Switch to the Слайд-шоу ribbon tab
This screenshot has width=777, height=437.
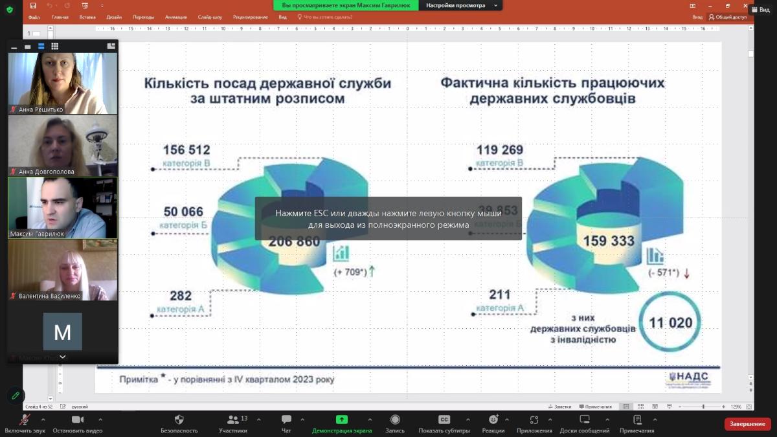tap(209, 17)
